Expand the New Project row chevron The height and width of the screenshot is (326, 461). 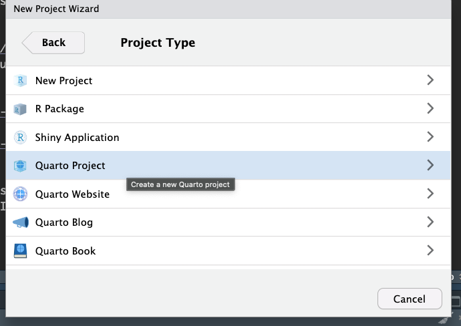pyautogui.click(x=430, y=80)
